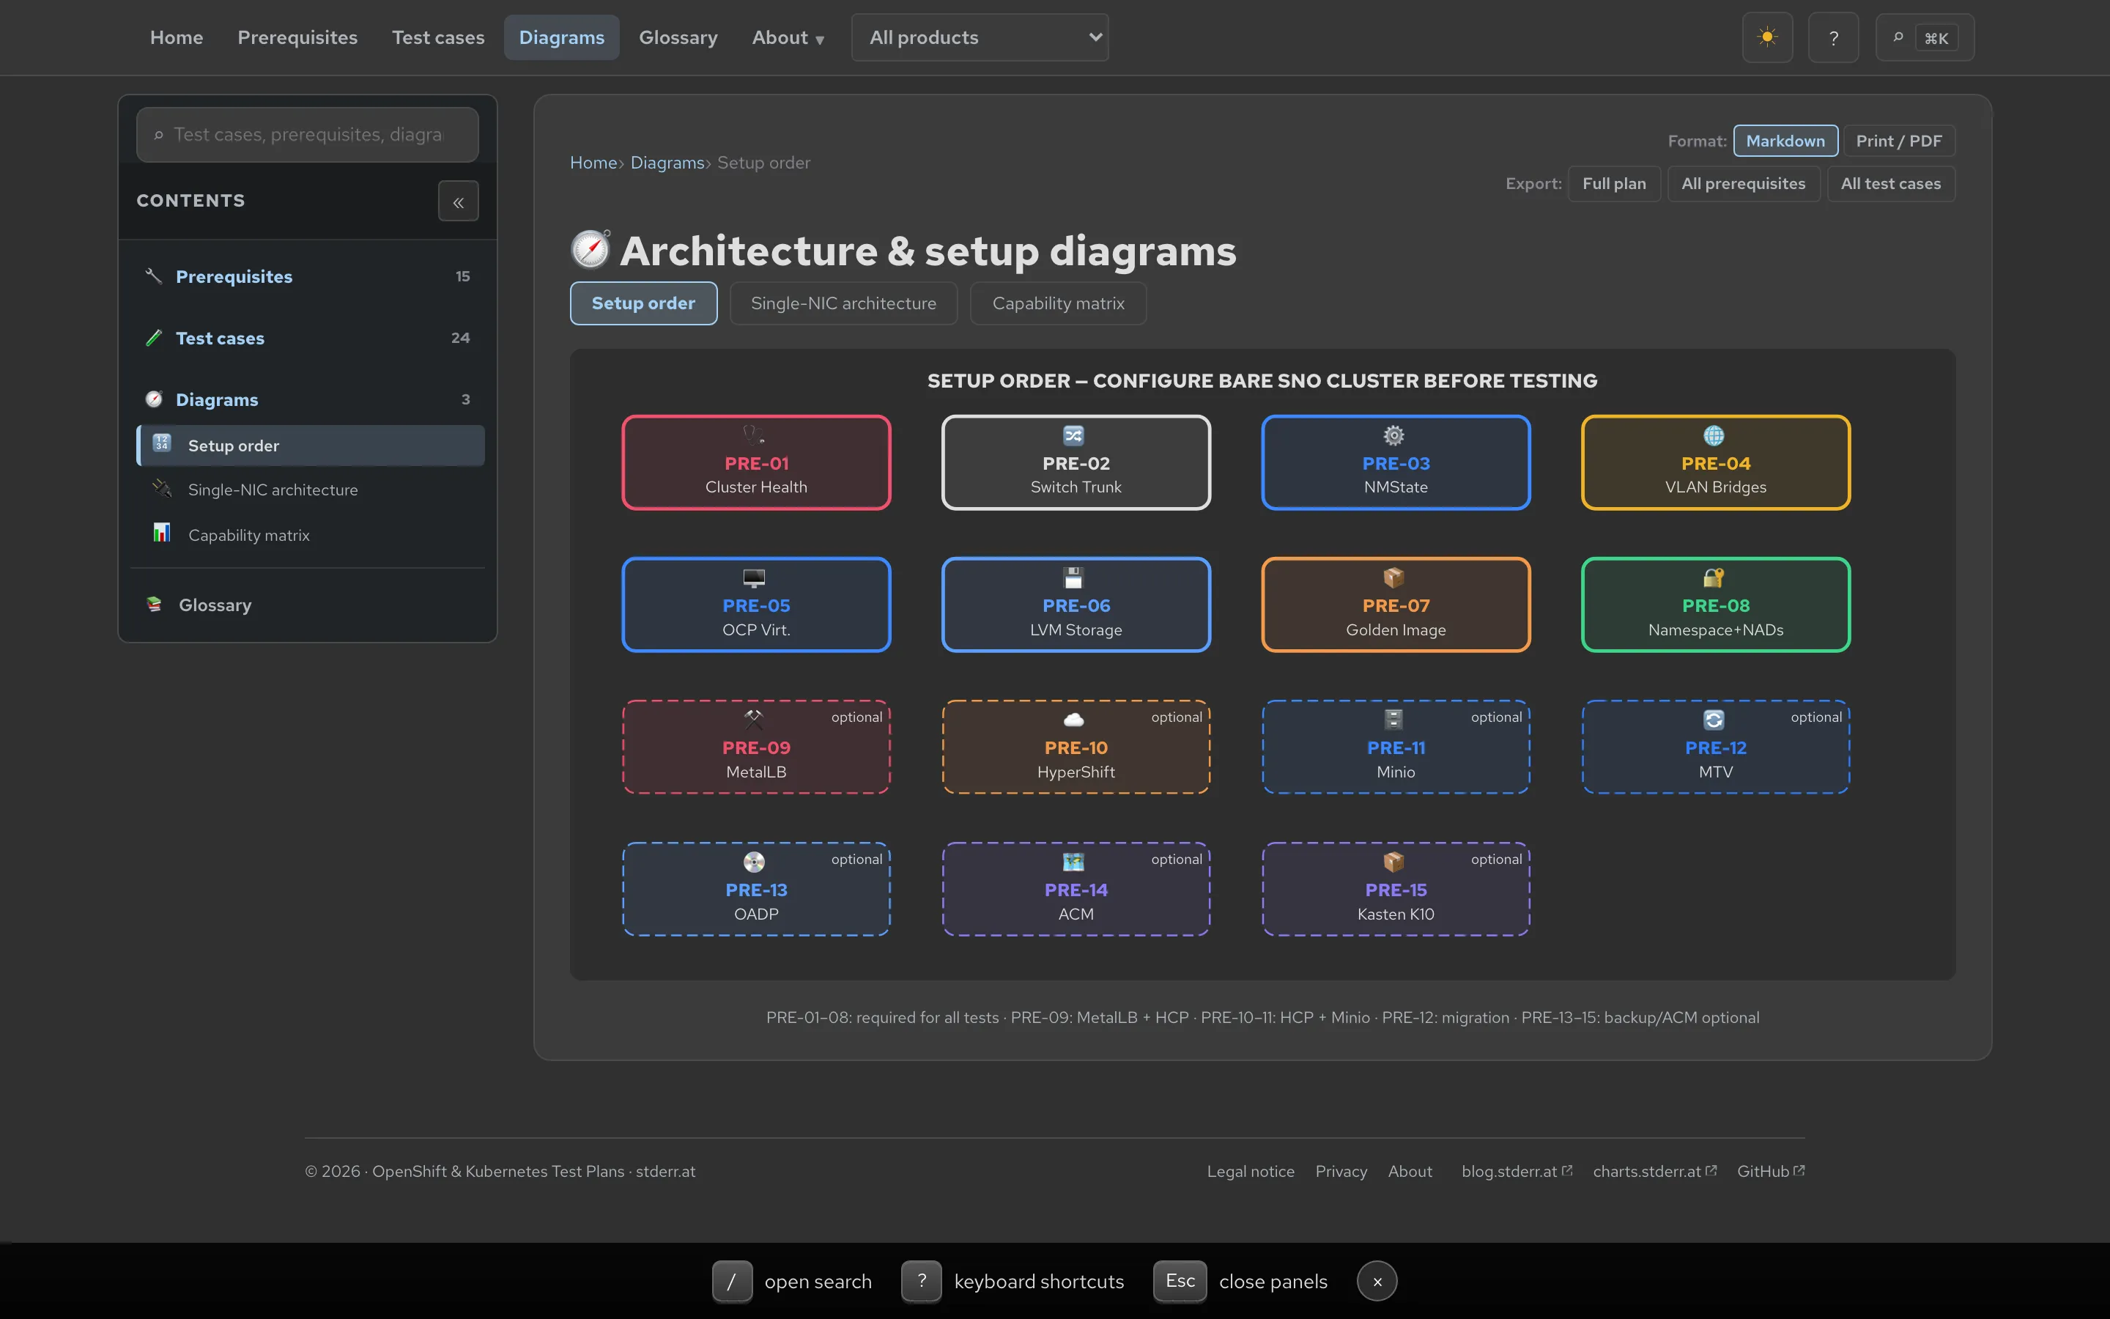The width and height of the screenshot is (2110, 1319).
Task: Export All prerequisites
Action: click(1743, 184)
